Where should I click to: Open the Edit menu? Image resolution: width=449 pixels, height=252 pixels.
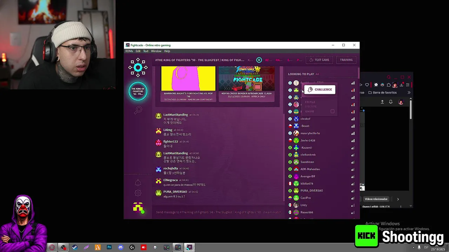point(138,51)
